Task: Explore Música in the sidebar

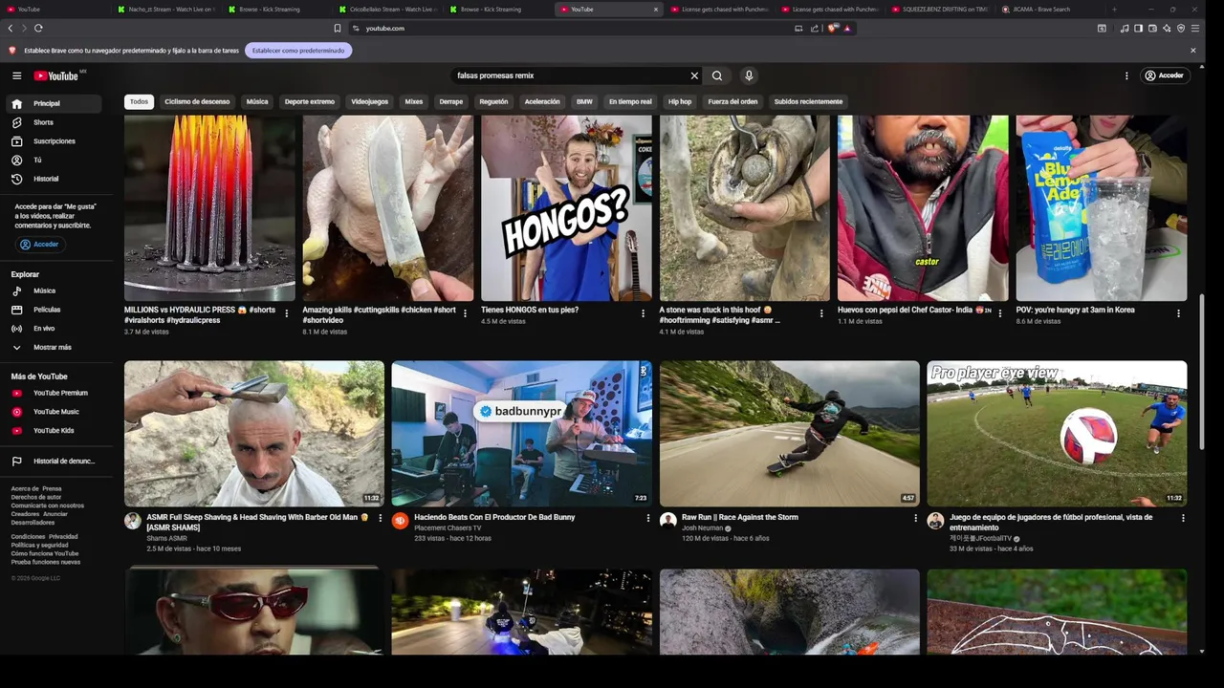Action: pyautogui.click(x=54, y=290)
